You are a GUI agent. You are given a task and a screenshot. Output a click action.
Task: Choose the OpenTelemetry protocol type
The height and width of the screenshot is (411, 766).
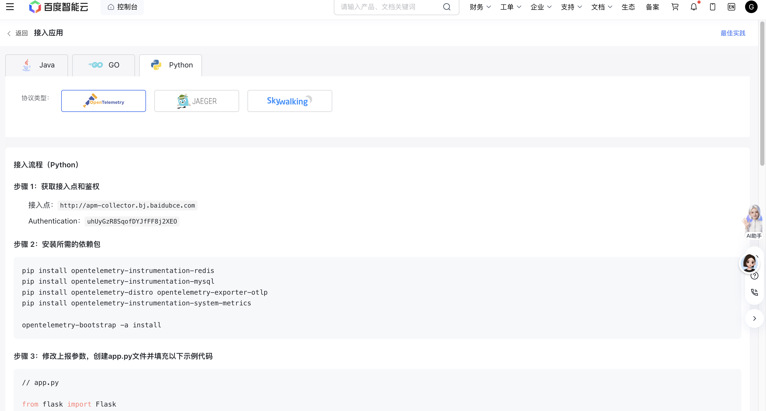pos(104,101)
